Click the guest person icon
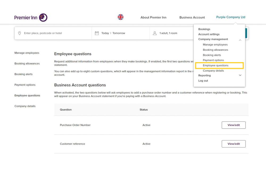Screen dimensions: 266x170 point(155,33)
